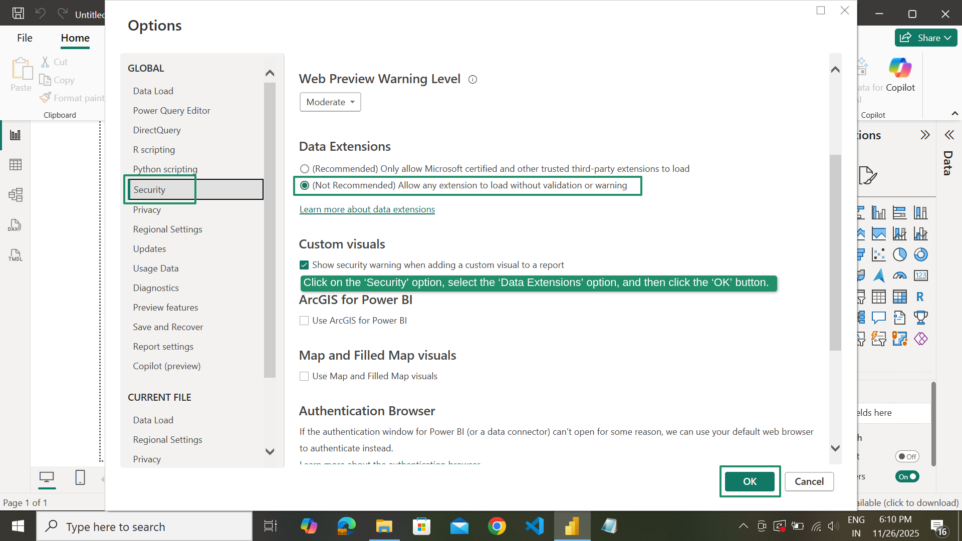Enable Use ArcGIS for Power BI
The image size is (962, 541).
(304, 320)
